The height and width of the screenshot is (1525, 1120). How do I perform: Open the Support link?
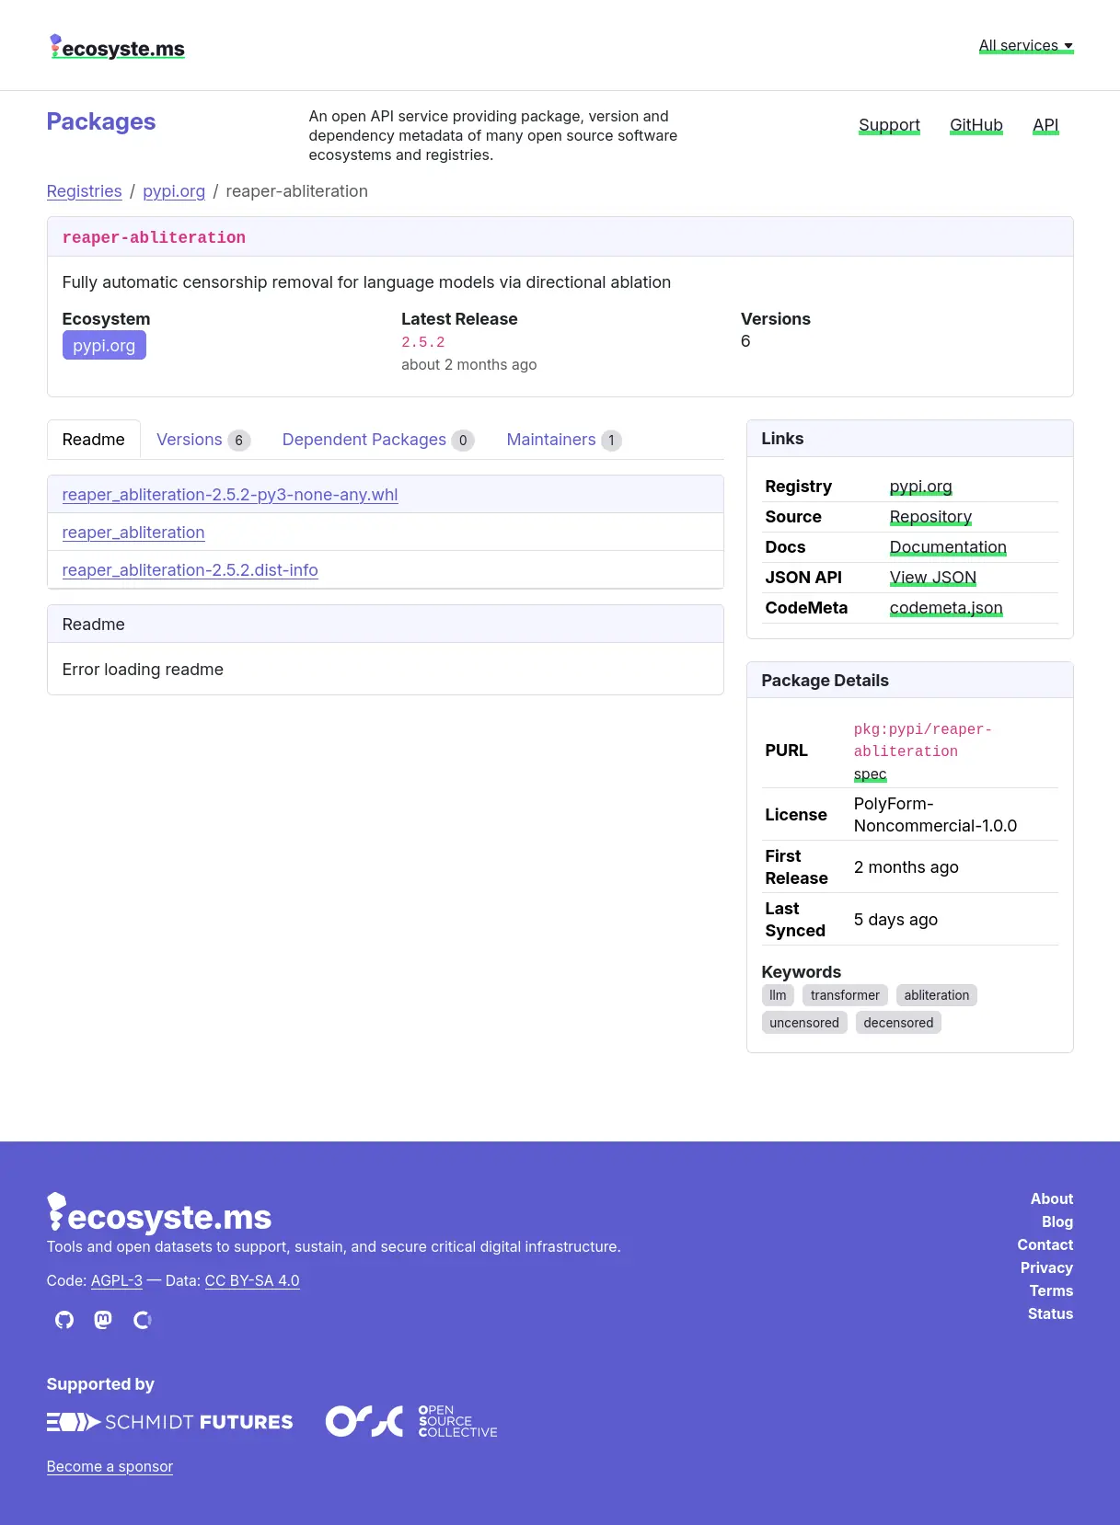tap(889, 125)
